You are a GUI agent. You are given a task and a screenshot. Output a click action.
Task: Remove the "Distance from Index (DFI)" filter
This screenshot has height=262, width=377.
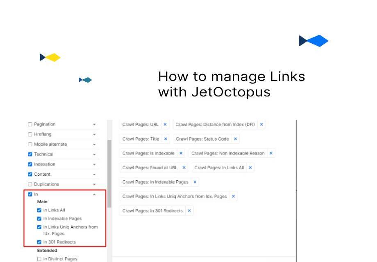(261, 124)
